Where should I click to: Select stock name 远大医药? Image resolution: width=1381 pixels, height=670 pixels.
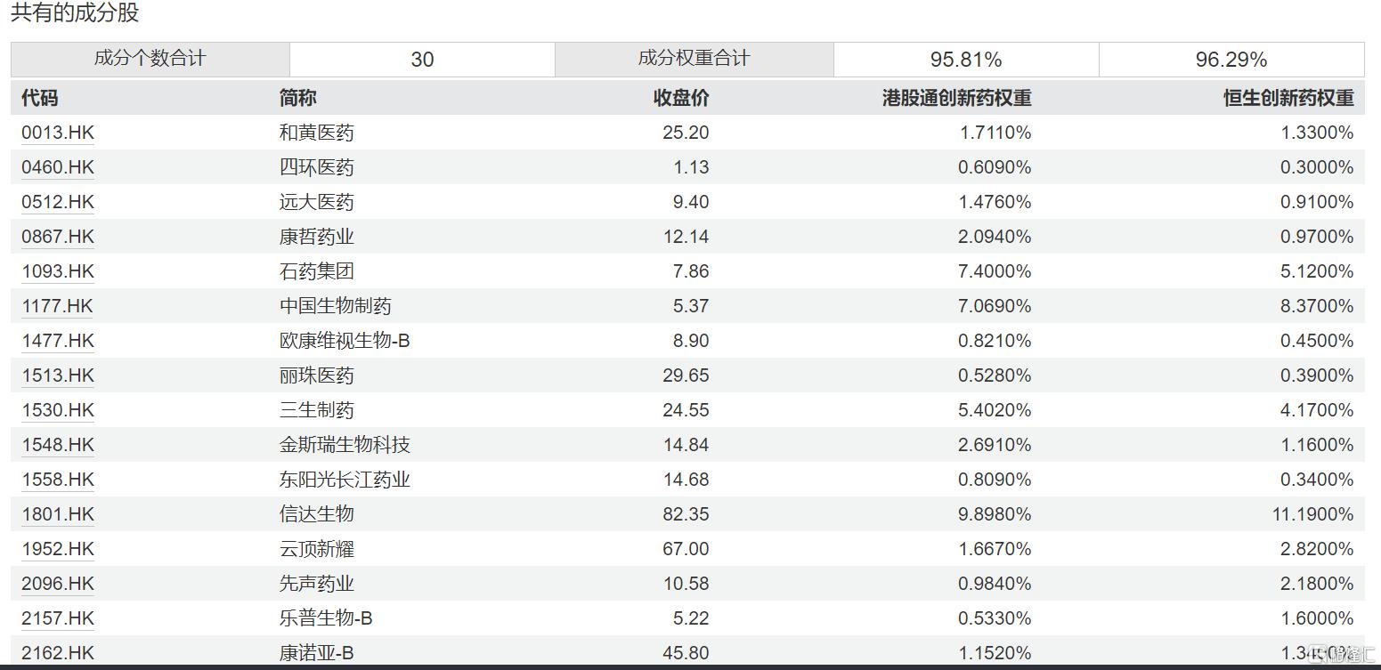(x=316, y=202)
